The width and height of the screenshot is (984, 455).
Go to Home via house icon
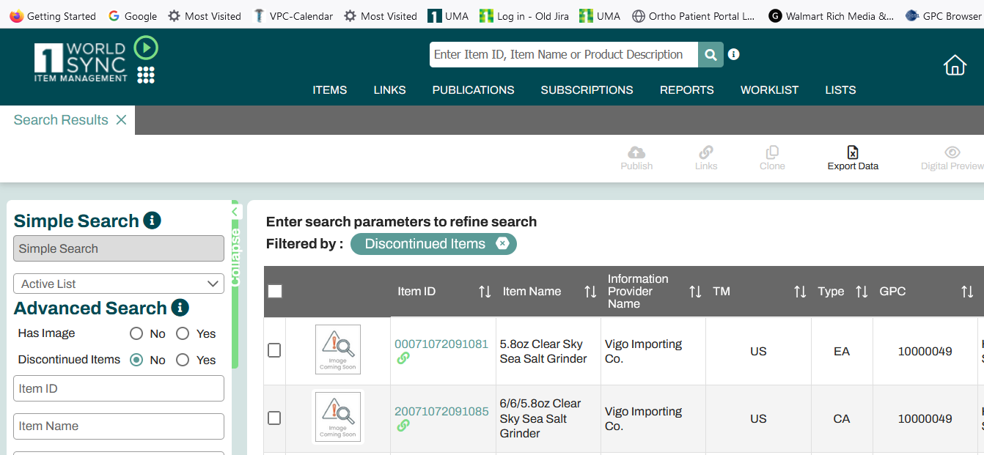[x=955, y=65]
